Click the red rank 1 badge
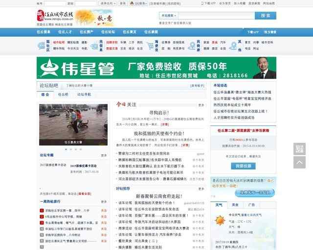Screen dimensions: 313x250 click(x=42, y=210)
